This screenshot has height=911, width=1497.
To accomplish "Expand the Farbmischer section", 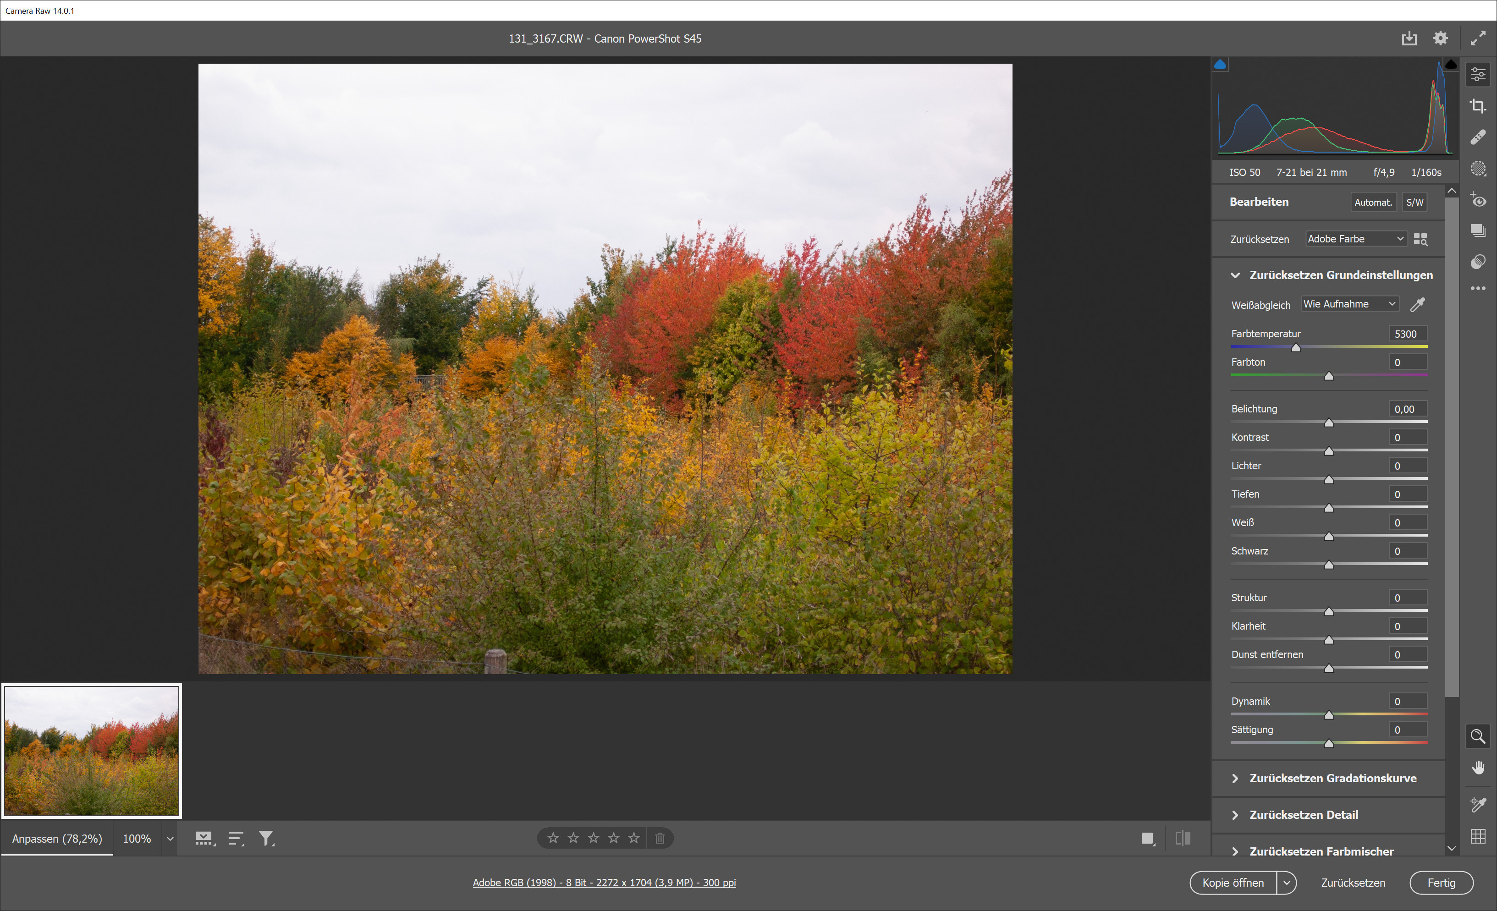I will 1234,851.
